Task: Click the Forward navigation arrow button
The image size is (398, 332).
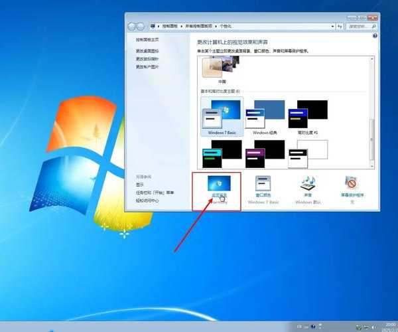Action: point(142,26)
